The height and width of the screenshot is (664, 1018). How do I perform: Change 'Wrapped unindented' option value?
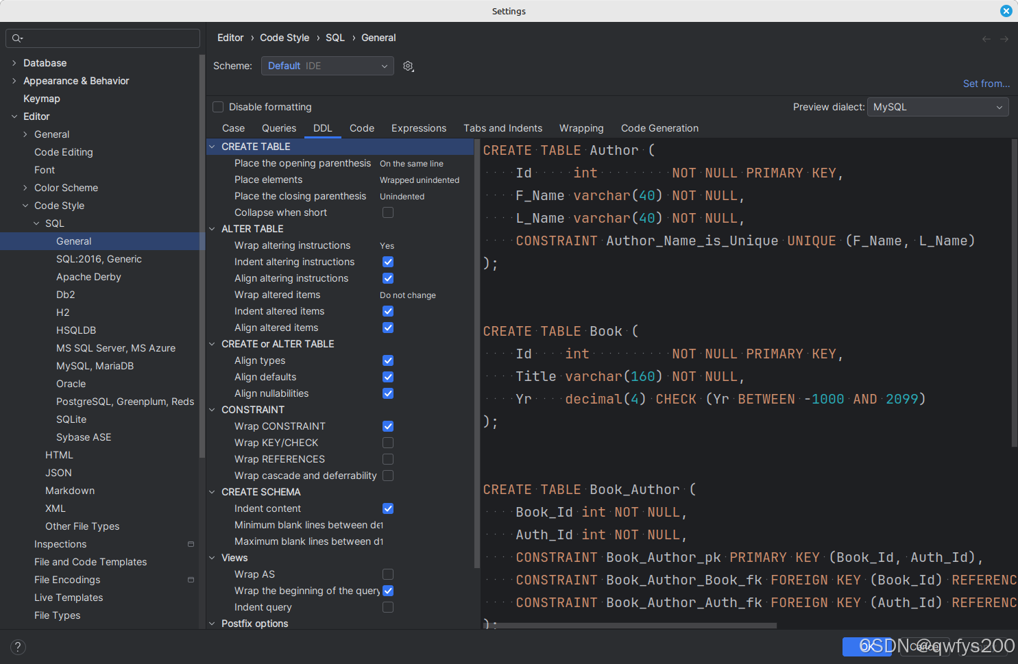(x=420, y=180)
